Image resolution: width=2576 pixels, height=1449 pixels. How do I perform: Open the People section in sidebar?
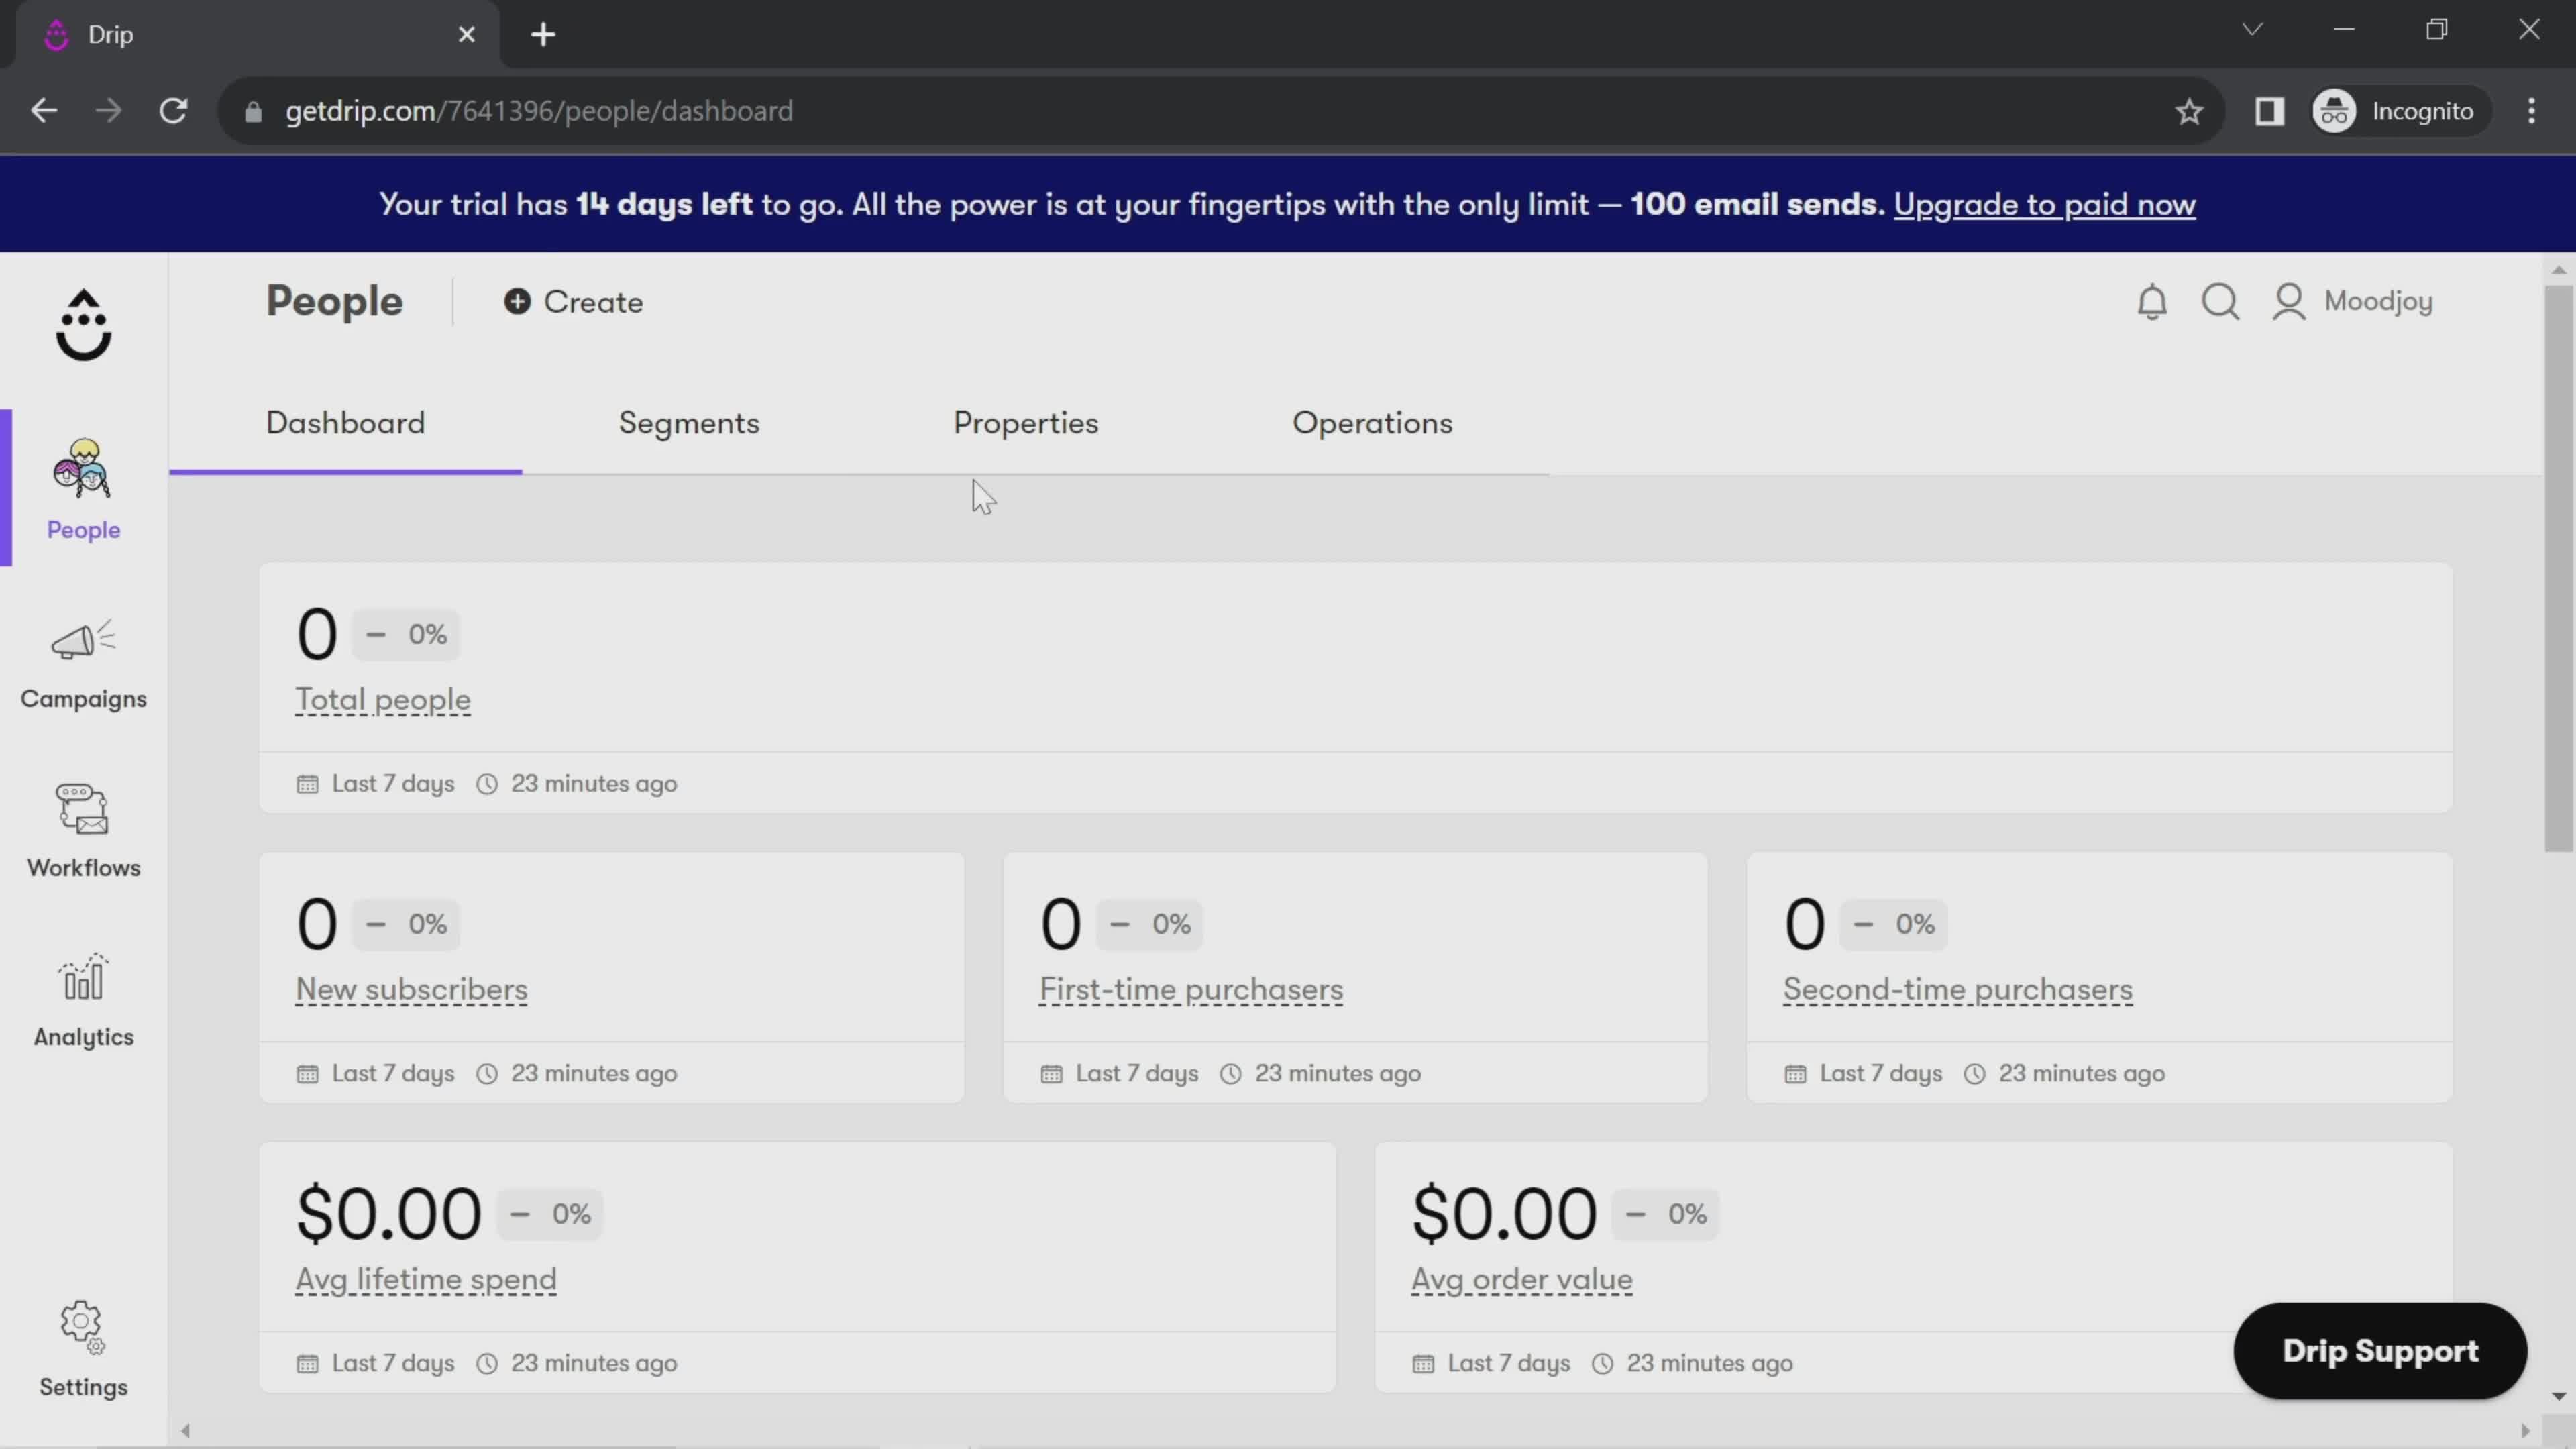[83, 489]
